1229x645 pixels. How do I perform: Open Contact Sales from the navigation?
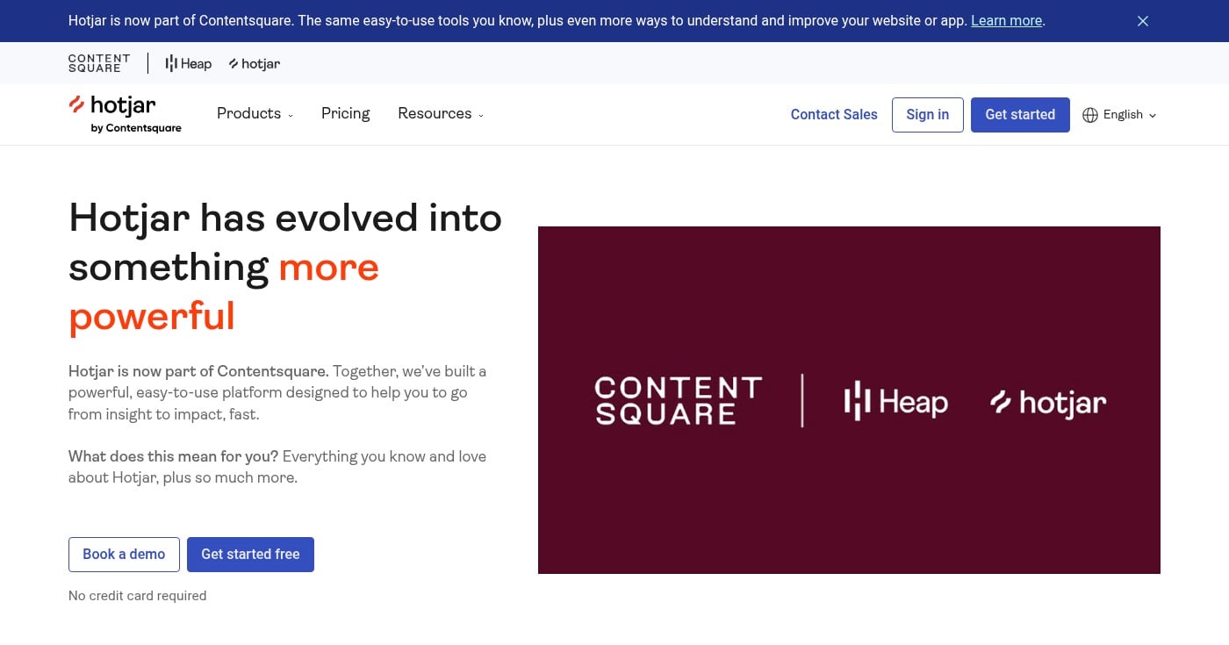[x=833, y=114]
